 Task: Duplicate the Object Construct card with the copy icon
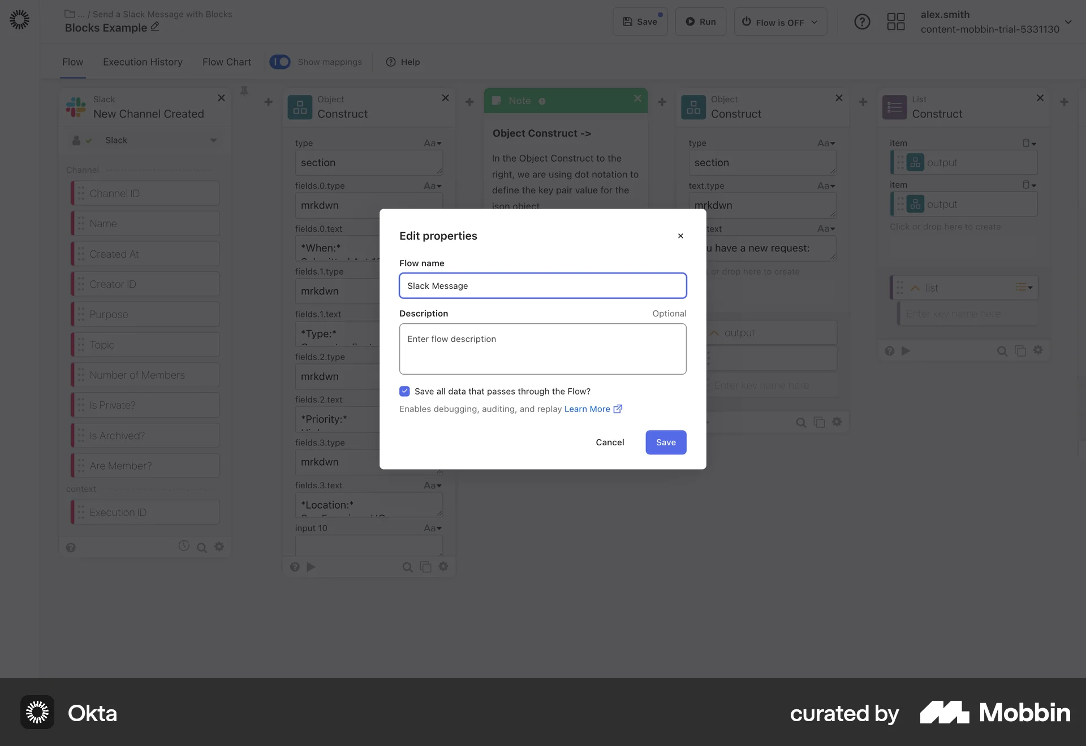[426, 567]
